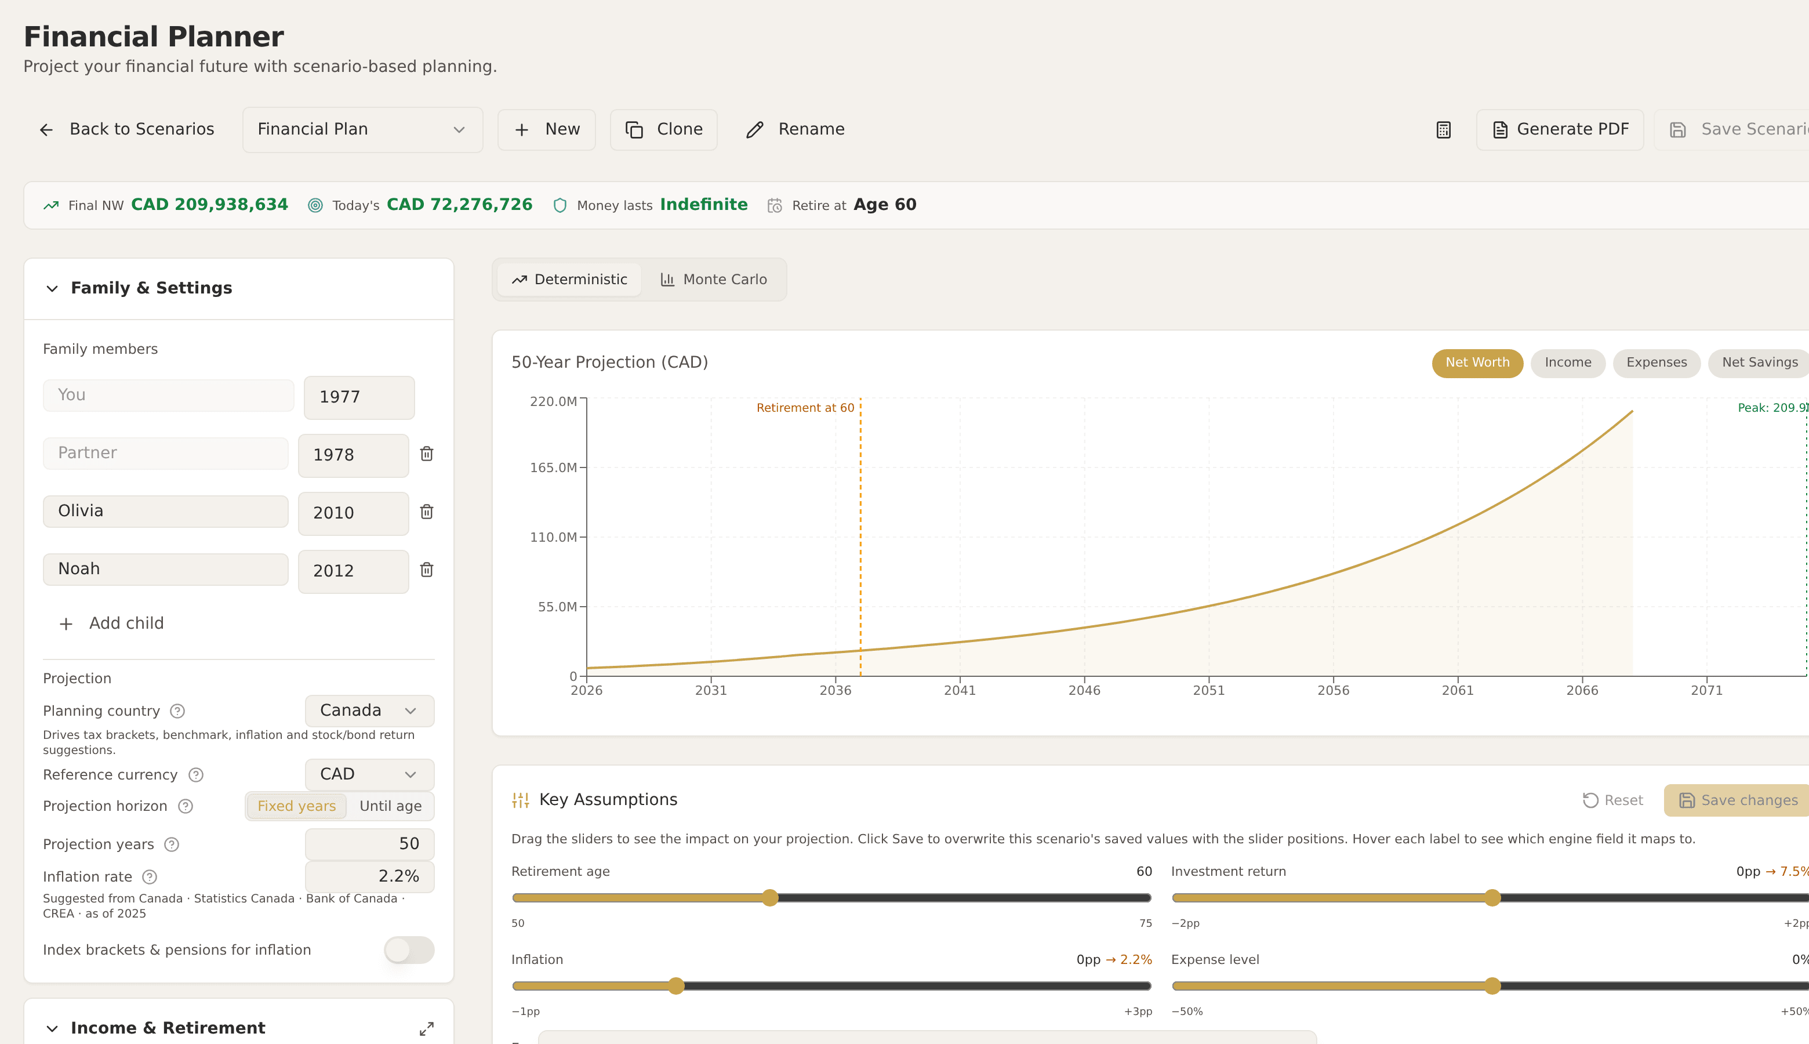Open the Reference currency CAD dropdown
The width and height of the screenshot is (1809, 1044).
tap(369, 774)
